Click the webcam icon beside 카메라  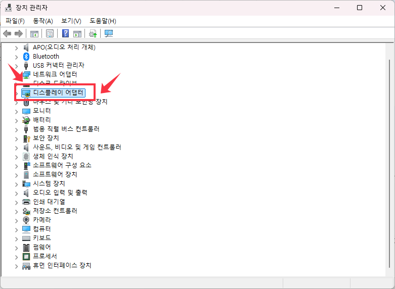[26, 220]
